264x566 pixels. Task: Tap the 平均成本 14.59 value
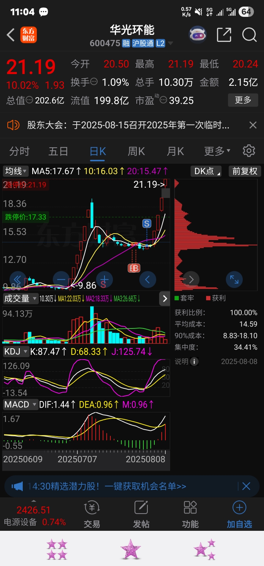point(249,324)
